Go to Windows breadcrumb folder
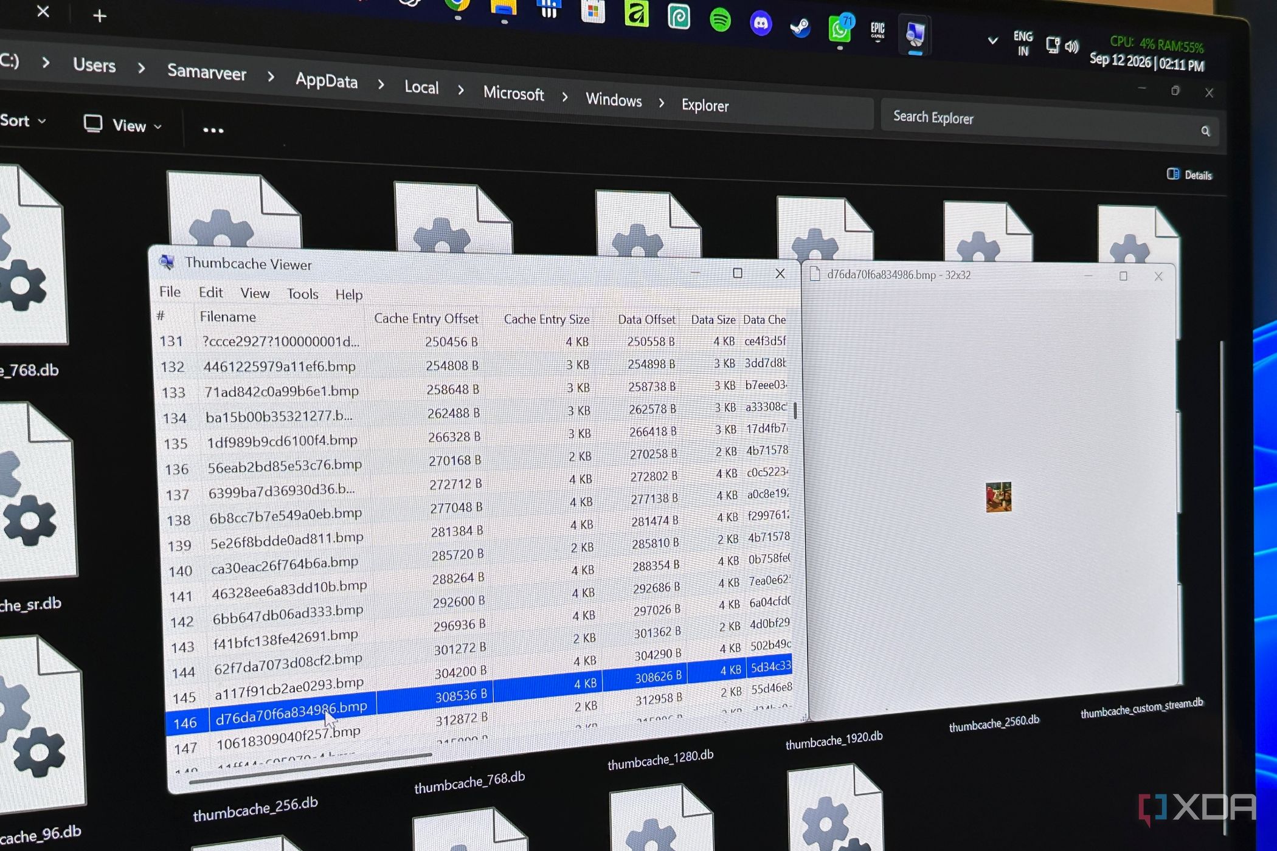Screen dimensions: 1277x851 614,100
